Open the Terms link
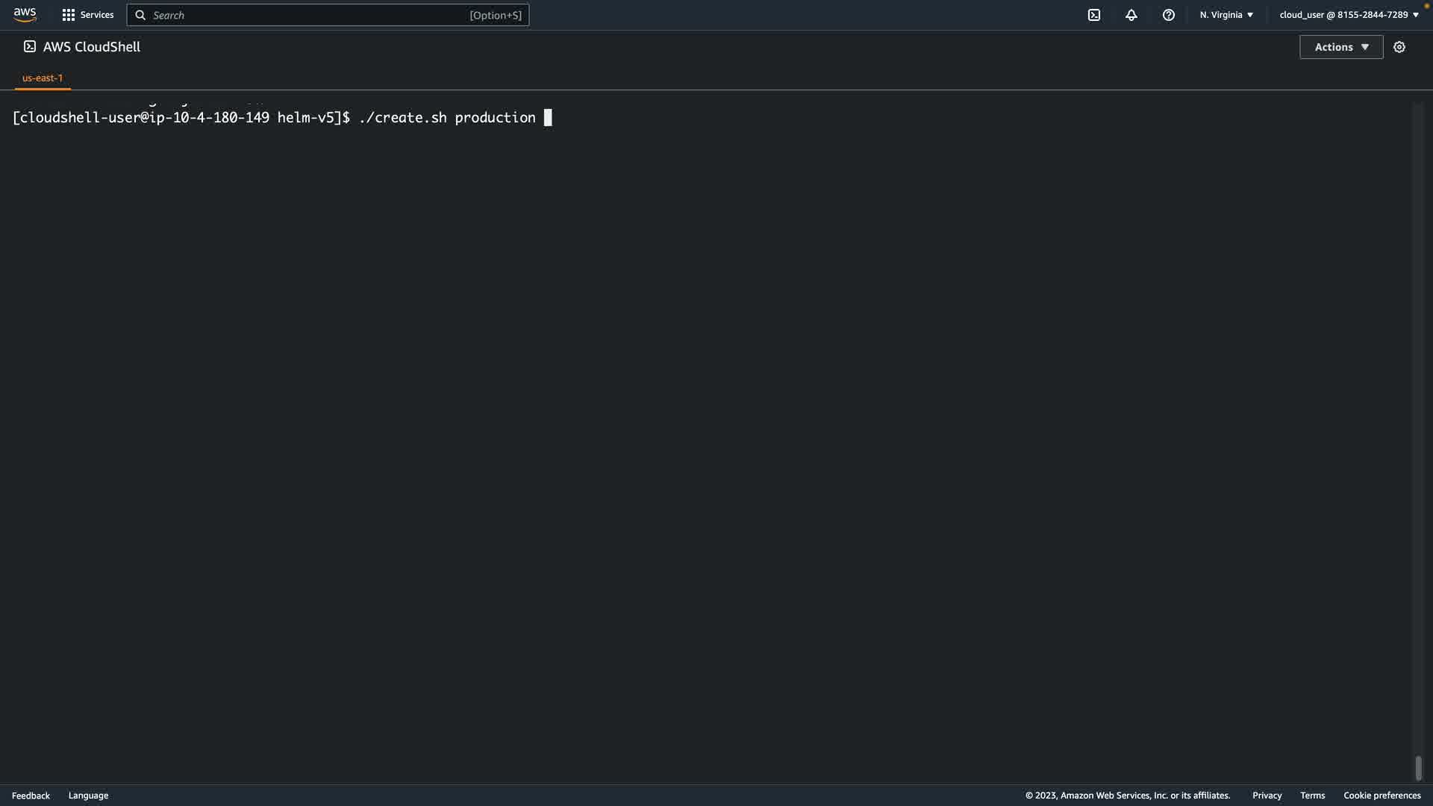Screen dimensions: 1433x806 pos(1312,796)
